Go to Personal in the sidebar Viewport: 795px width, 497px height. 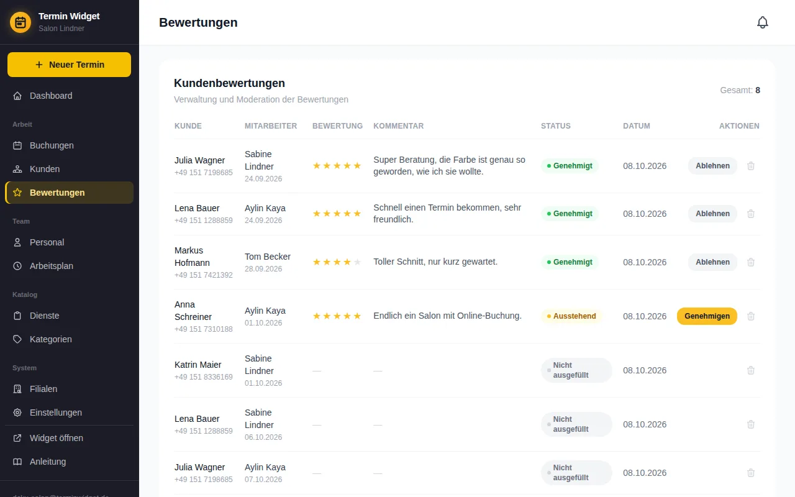pyautogui.click(x=69, y=242)
